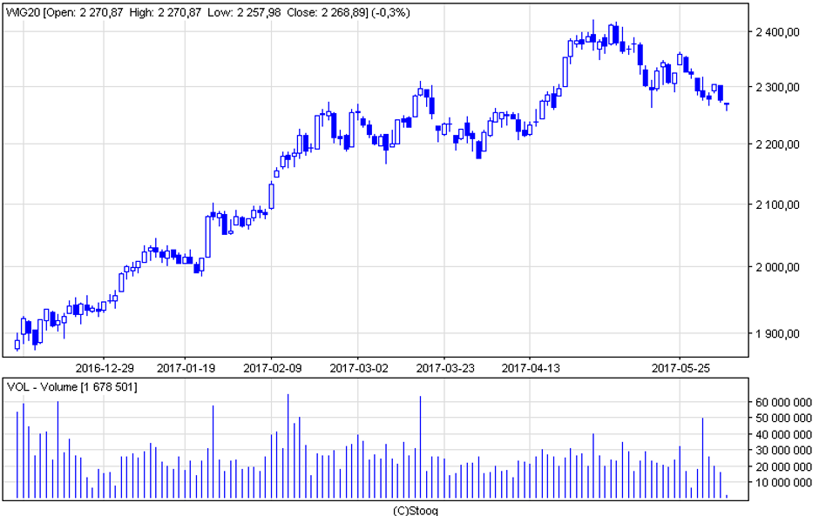Viewport: 826px width, 516px height.
Task: Select the 2017-03-02 date axis label
Action: (x=358, y=368)
